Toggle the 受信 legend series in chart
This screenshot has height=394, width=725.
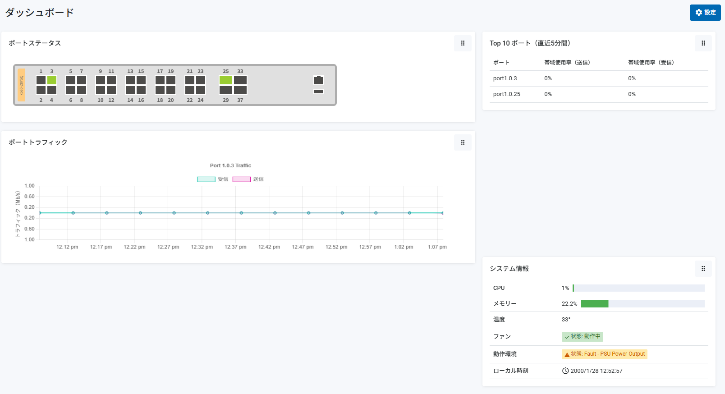pos(212,179)
